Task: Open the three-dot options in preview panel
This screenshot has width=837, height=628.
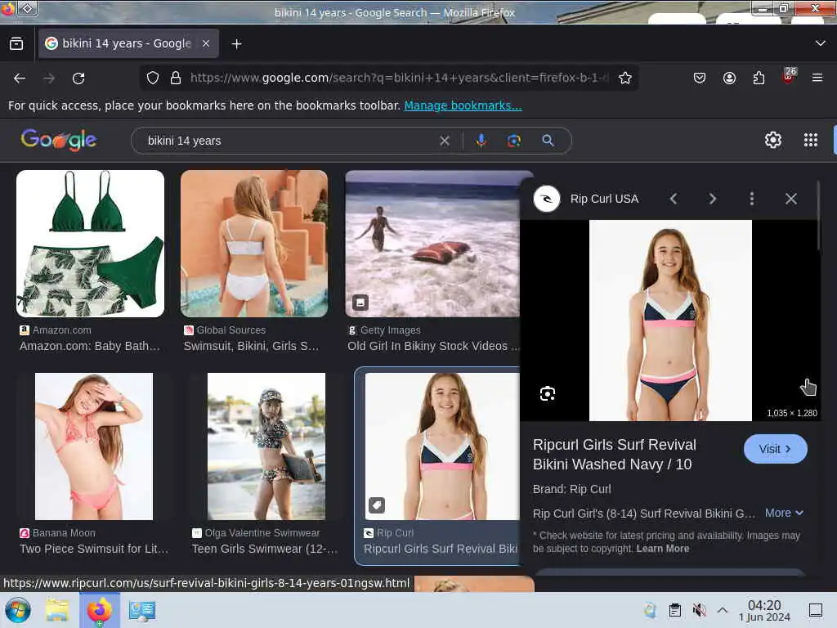Action: pyautogui.click(x=752, y=199)
